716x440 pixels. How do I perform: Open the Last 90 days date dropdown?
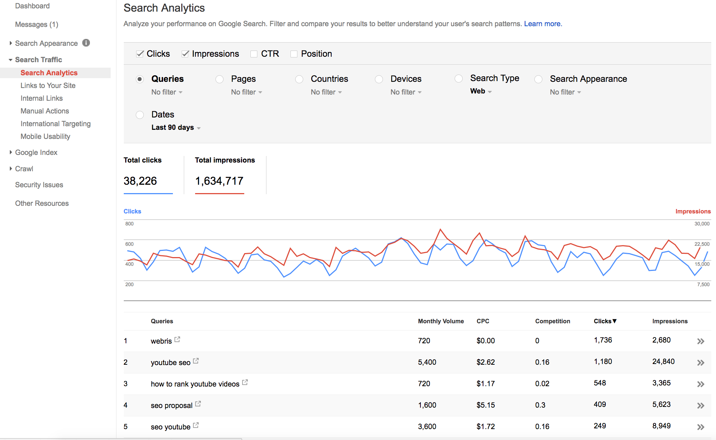[x=176, y=128]
